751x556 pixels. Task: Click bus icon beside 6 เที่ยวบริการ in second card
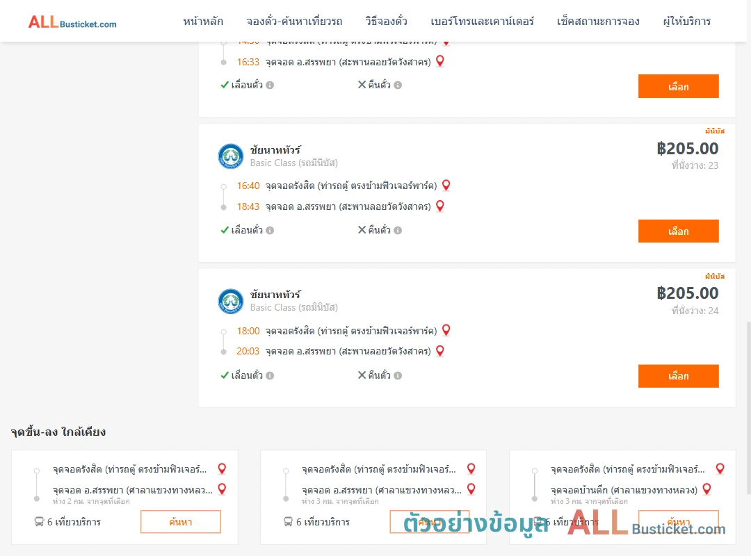click(289, 521)
